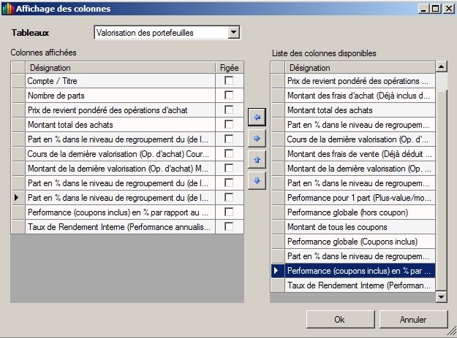Click the app icon in the title bar
Viewport: 457px width, 338px height.
tap(7, 8)
